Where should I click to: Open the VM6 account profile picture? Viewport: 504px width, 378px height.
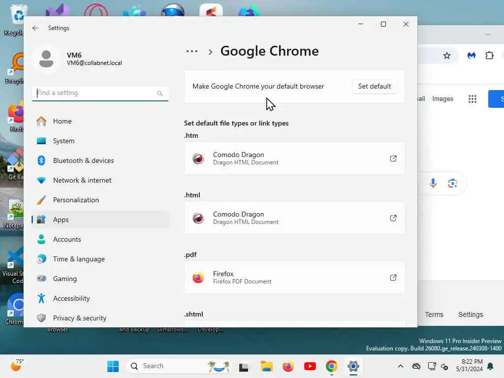pos(46,59)
